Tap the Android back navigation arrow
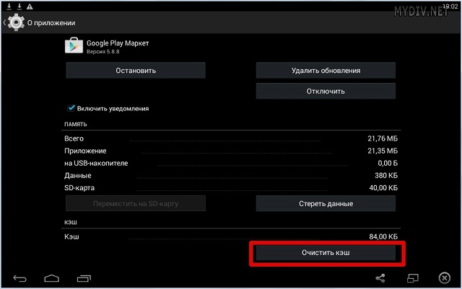 point(19,278)
